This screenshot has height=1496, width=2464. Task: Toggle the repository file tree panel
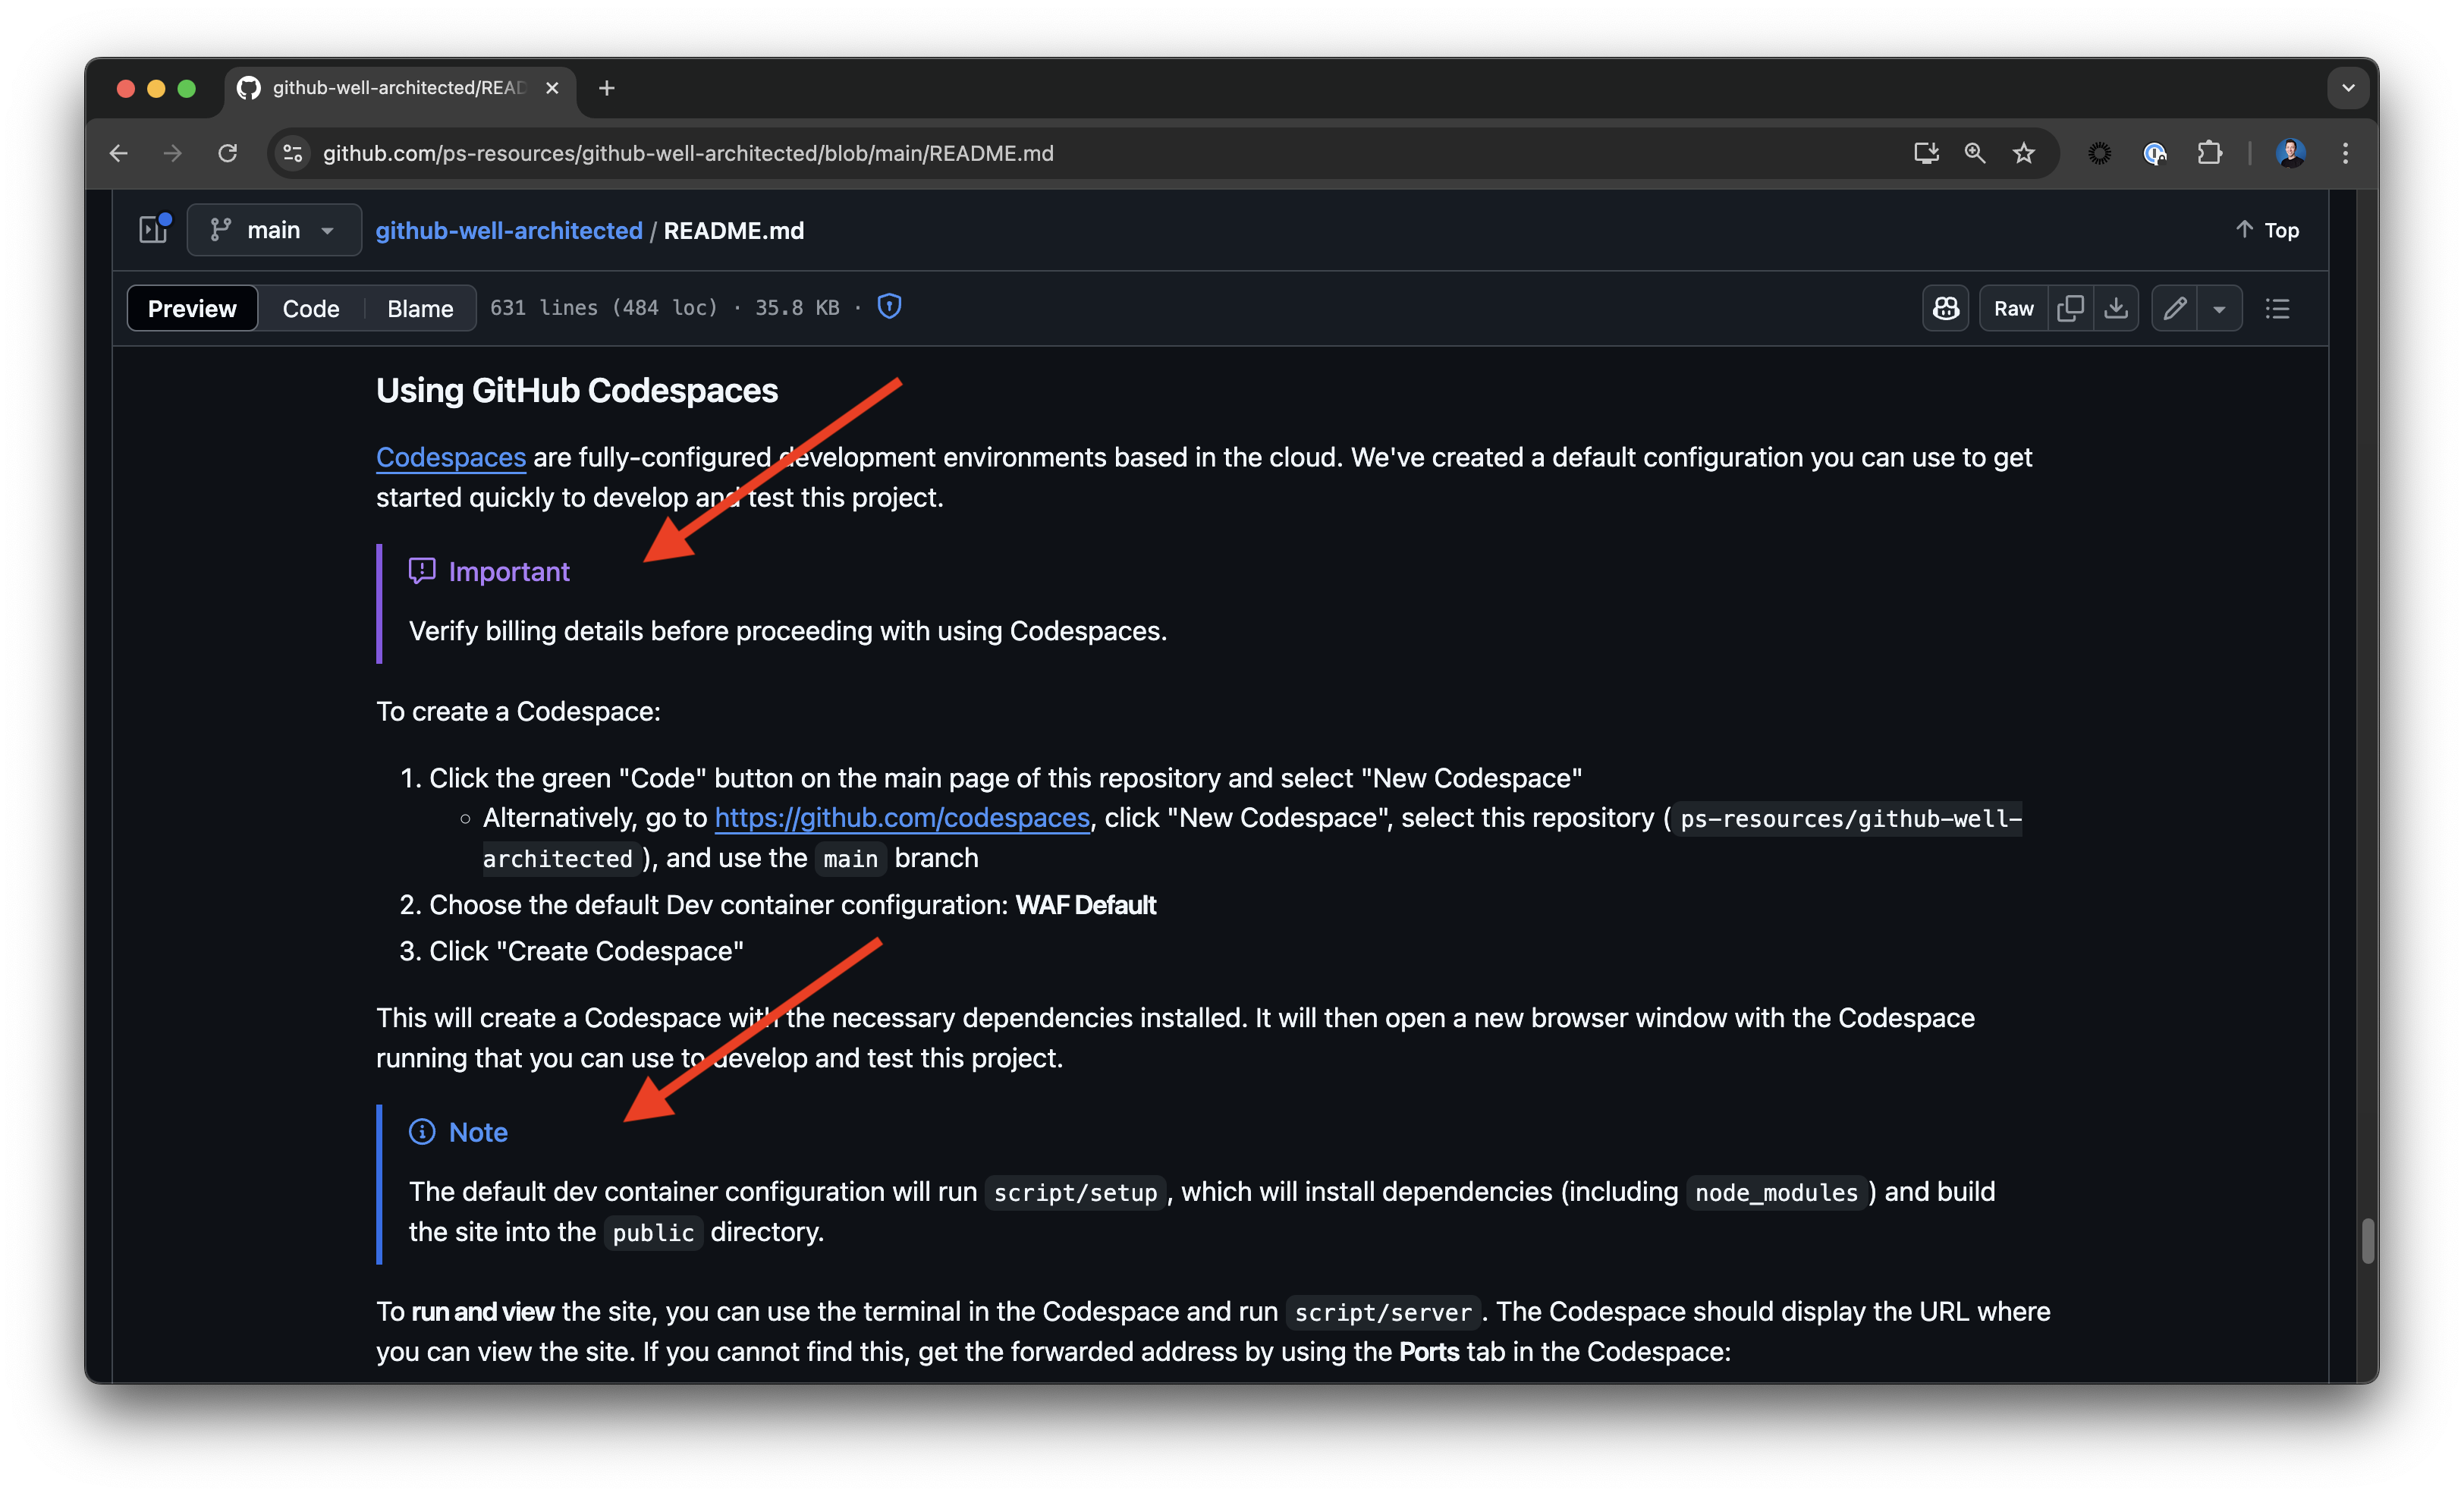(153, 229)
